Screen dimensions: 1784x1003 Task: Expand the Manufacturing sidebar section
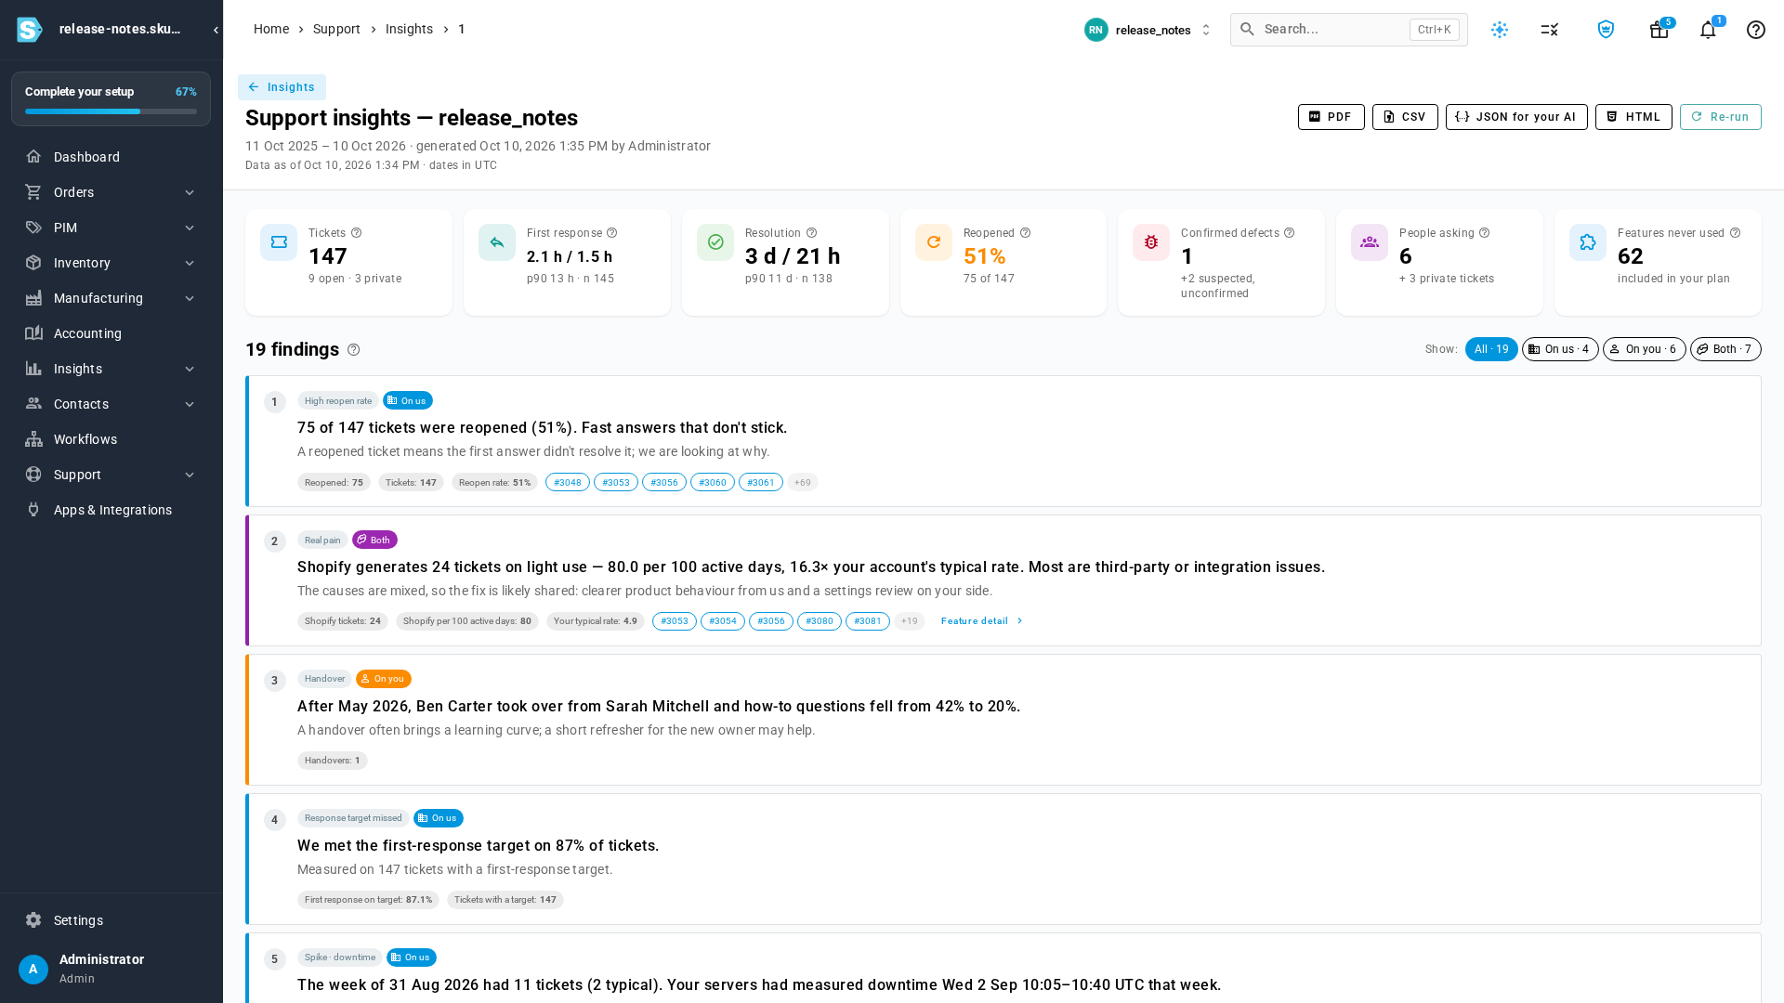point(111,298)
